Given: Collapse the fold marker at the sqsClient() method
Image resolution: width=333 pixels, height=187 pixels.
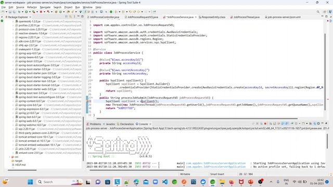Looking at the screenshot, I should [92, 81].
